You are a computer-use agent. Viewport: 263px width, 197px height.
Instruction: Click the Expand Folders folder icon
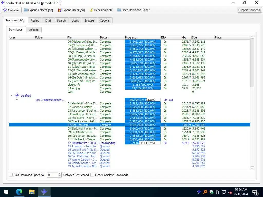pos(25,10)
